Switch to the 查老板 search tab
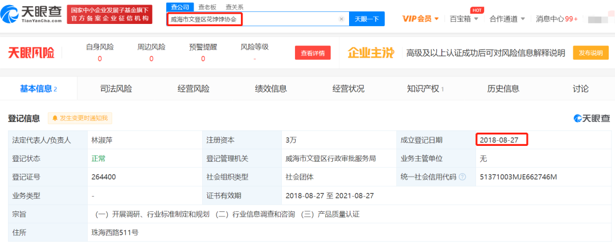 click(206, 7)
